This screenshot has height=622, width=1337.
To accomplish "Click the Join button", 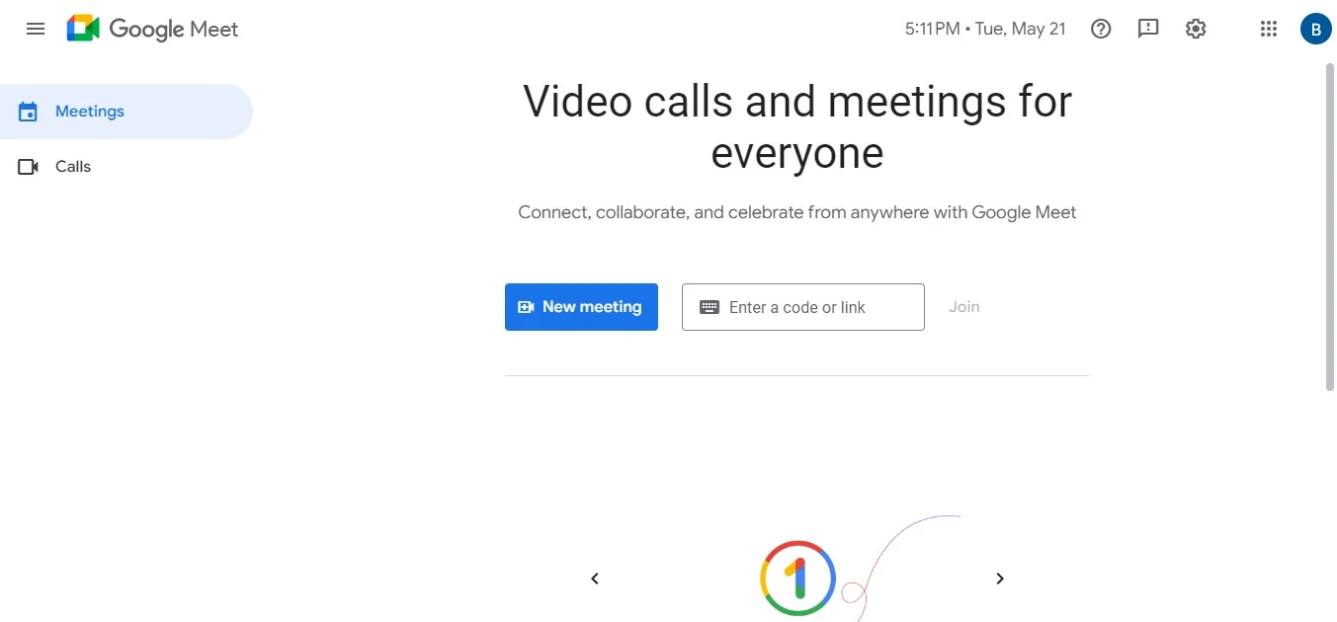I will pos(964,307).
